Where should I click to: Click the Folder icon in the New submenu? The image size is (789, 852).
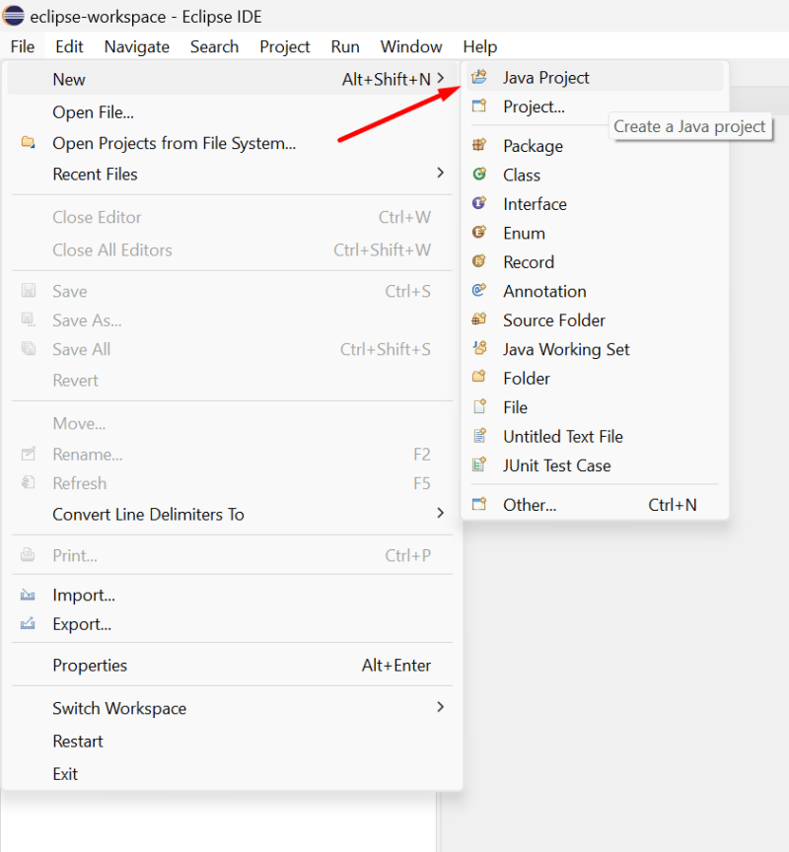[479, 377]
